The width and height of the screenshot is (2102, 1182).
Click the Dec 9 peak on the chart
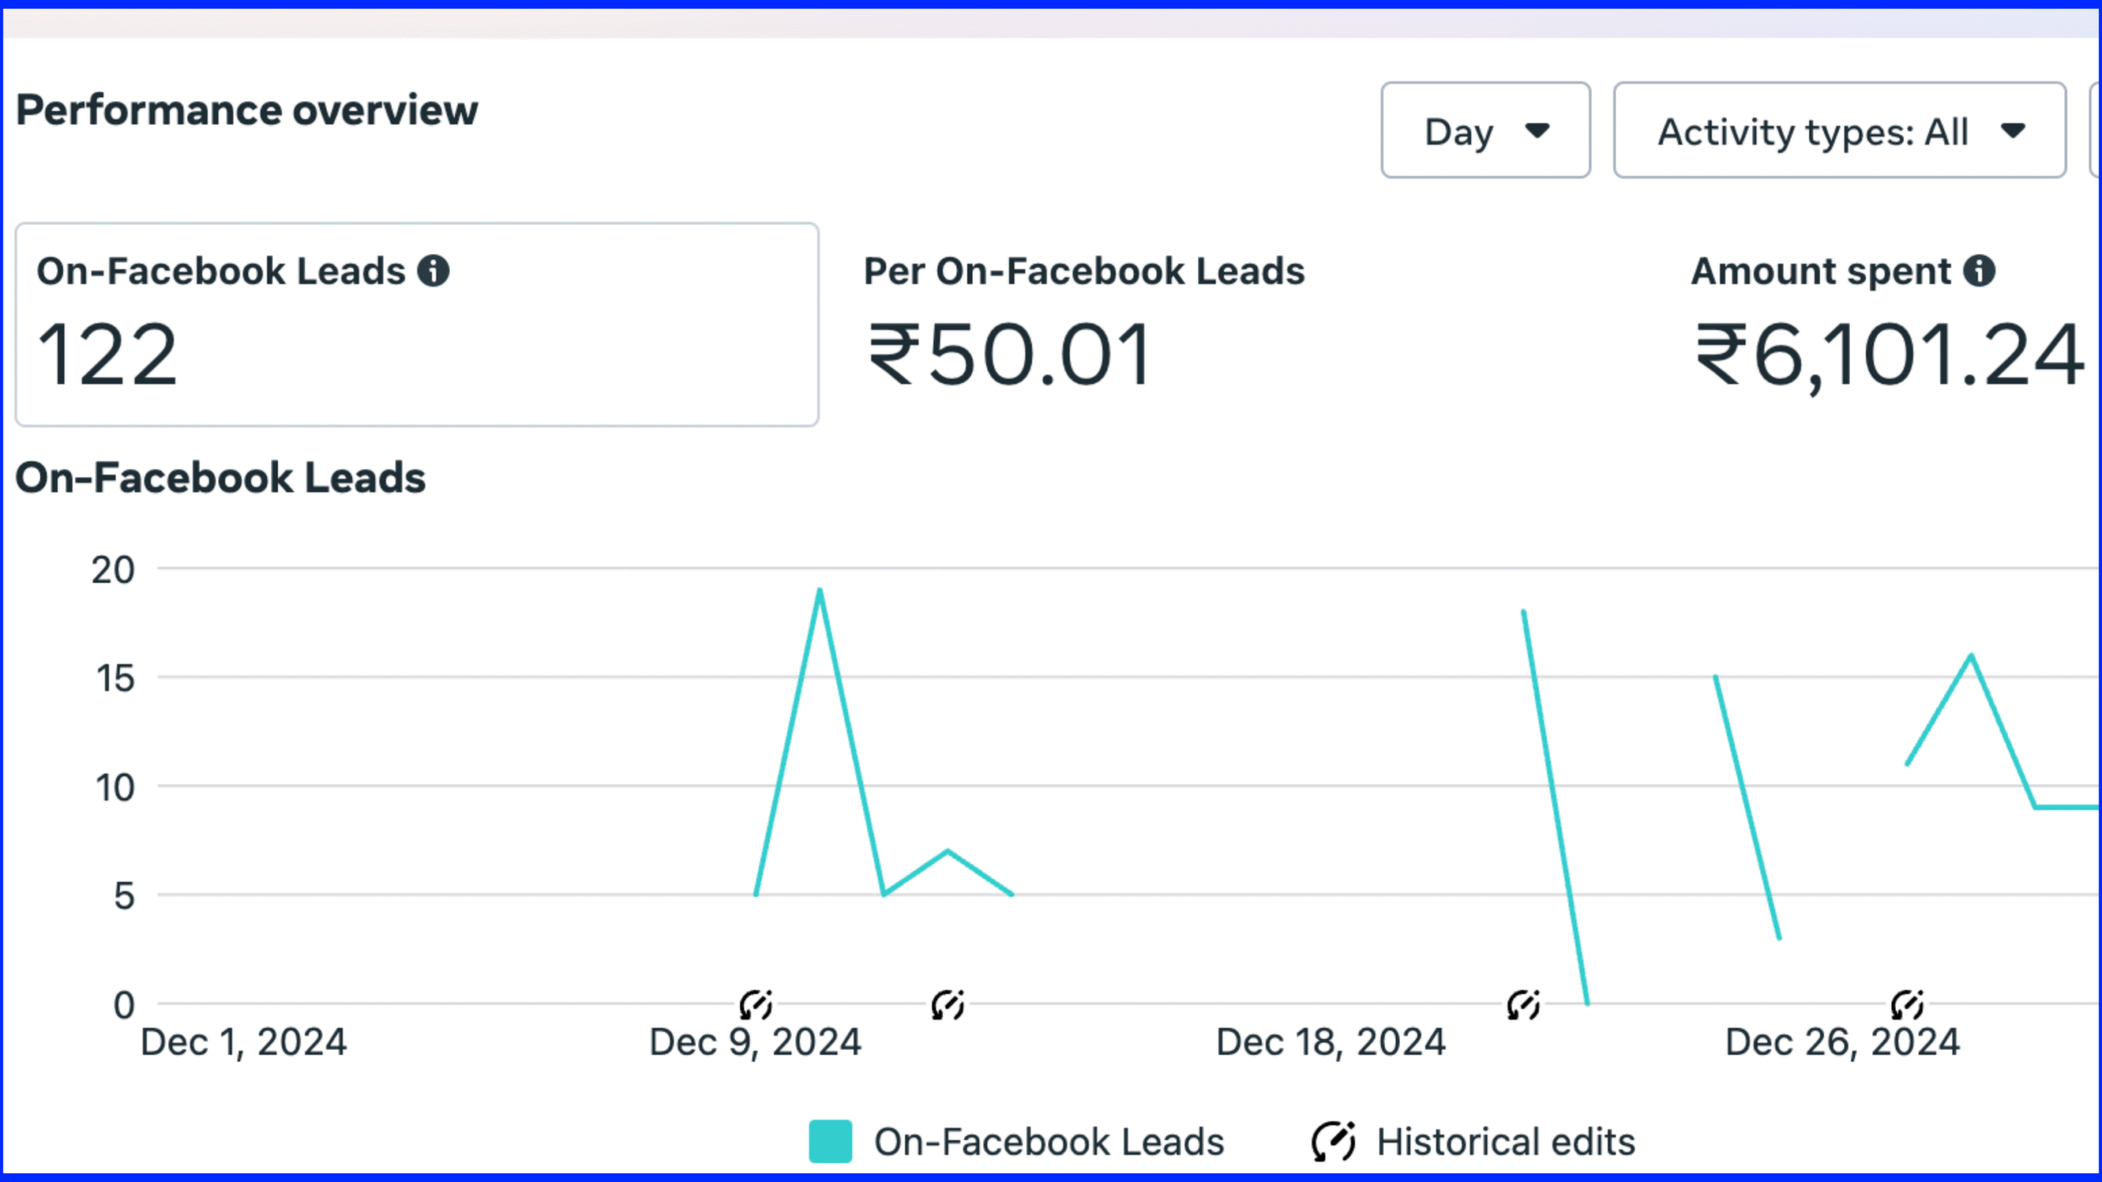(x=819, y=590)
